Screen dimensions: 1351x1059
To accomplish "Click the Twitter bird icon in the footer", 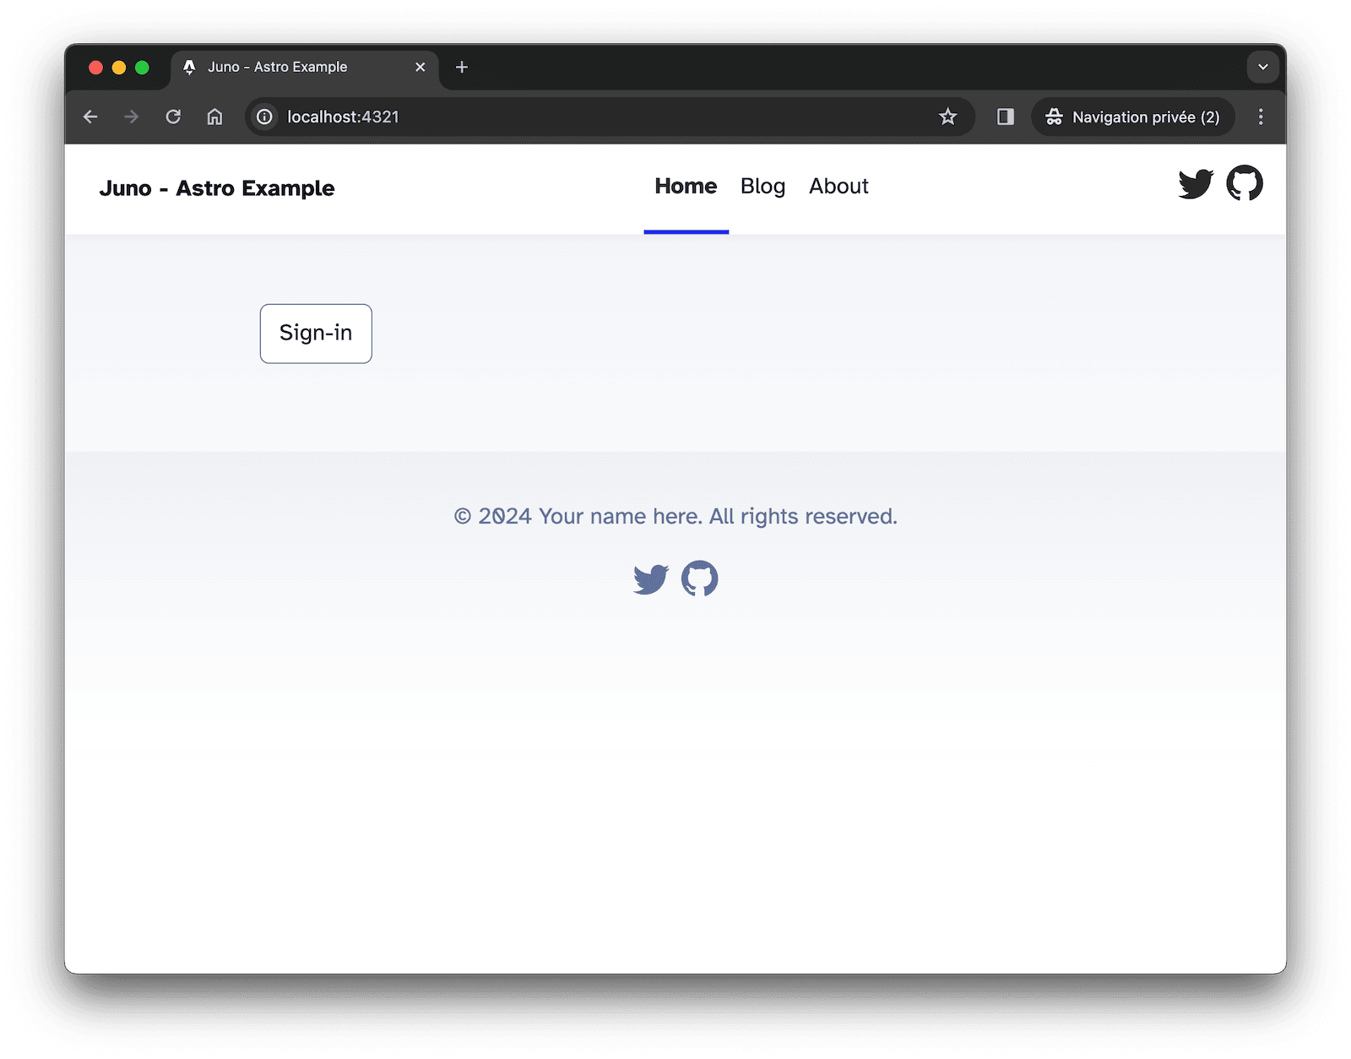I will tap(649, 578).
